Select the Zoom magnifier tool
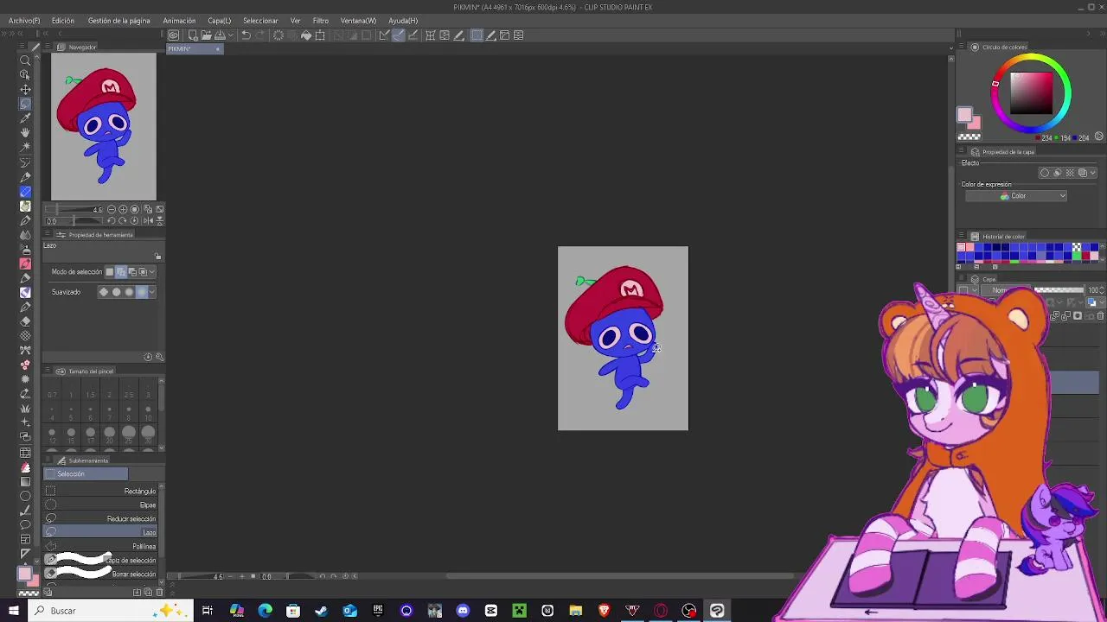 [25, 60]
